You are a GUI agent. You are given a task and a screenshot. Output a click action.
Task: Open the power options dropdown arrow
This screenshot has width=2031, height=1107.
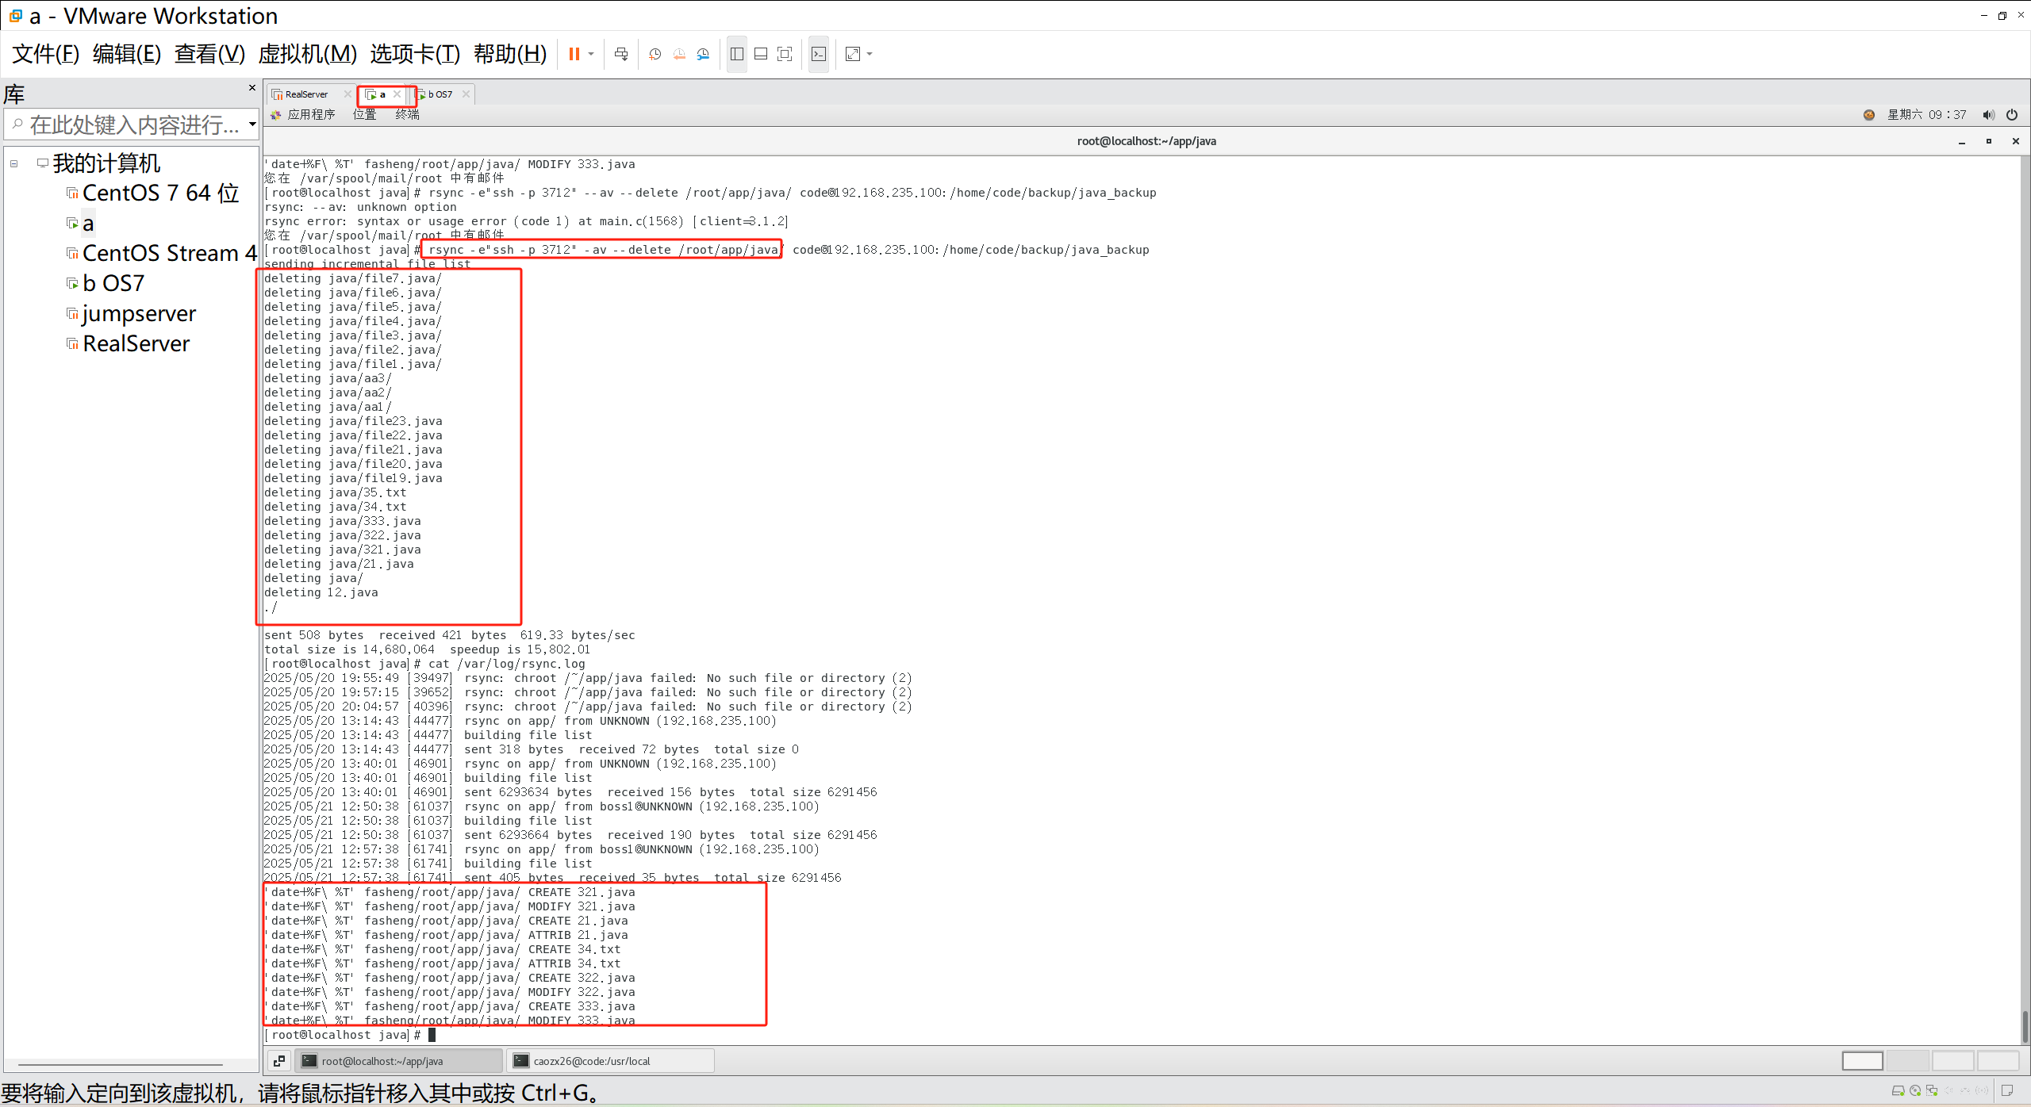[x=591, y=54]
